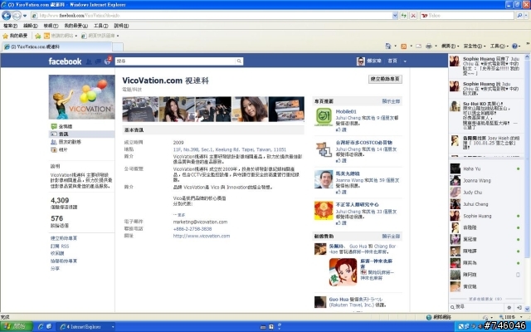
Task: Open the address bar dropdown arrow
Action: [395, 16]
